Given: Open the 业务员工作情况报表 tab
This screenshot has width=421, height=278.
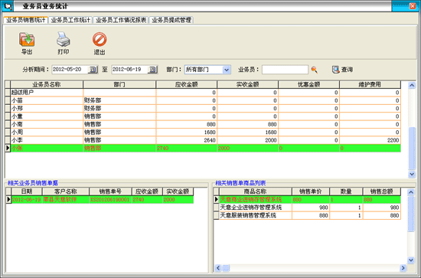Looking at the screenshot, I should [x=121, y=20].
